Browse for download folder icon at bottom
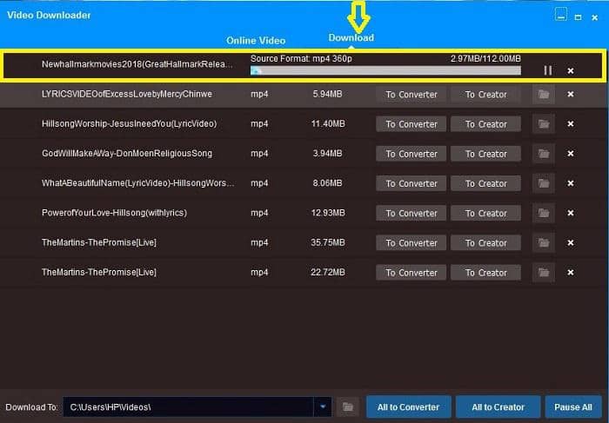 coord(348,407)
